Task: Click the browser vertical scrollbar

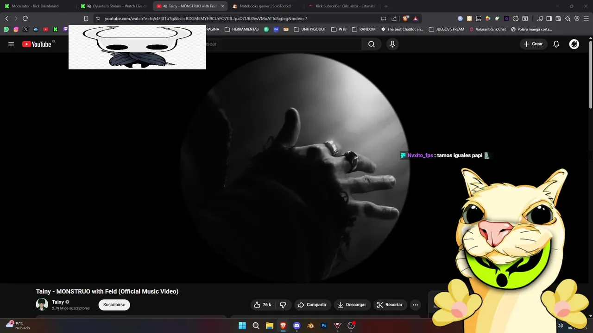Action: point(591,74)
